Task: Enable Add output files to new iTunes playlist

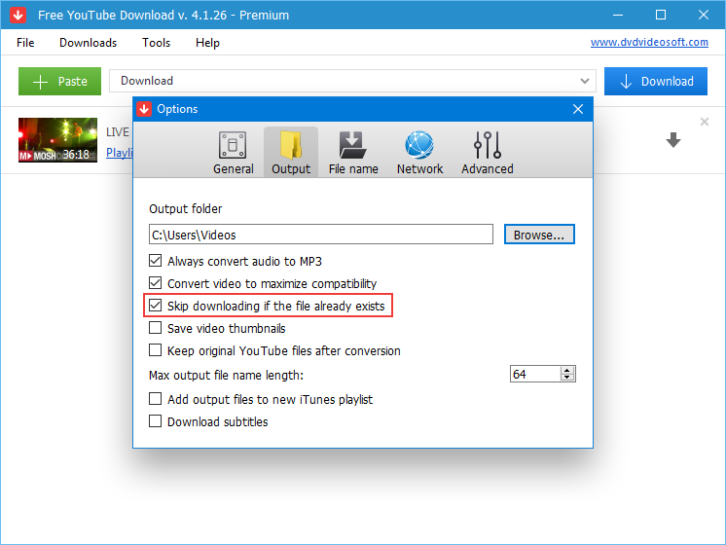Action: [x=155, y=399]
